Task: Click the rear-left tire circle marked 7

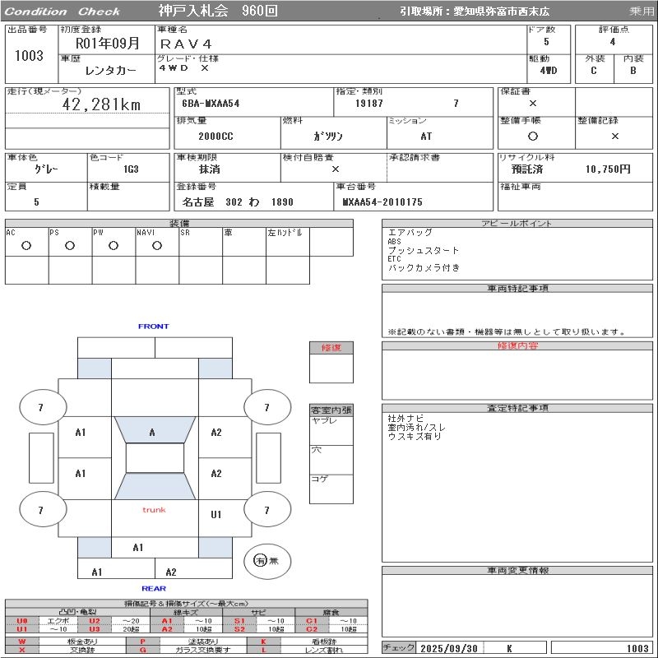Action: (x=41, y=510)
